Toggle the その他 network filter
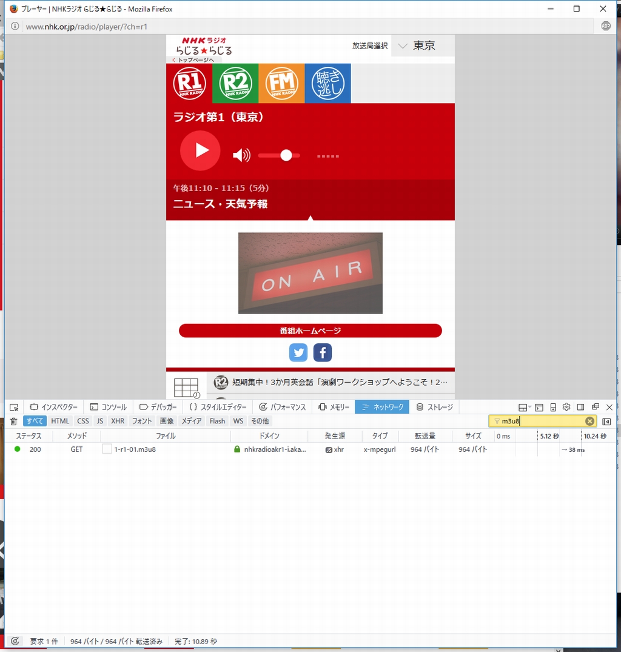 click(x=260, y=421)
